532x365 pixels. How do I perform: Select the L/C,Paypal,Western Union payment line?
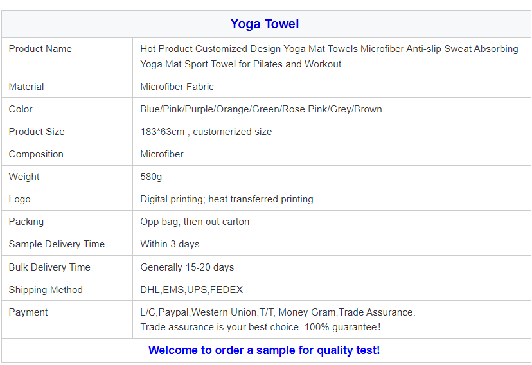coord(278,312)
